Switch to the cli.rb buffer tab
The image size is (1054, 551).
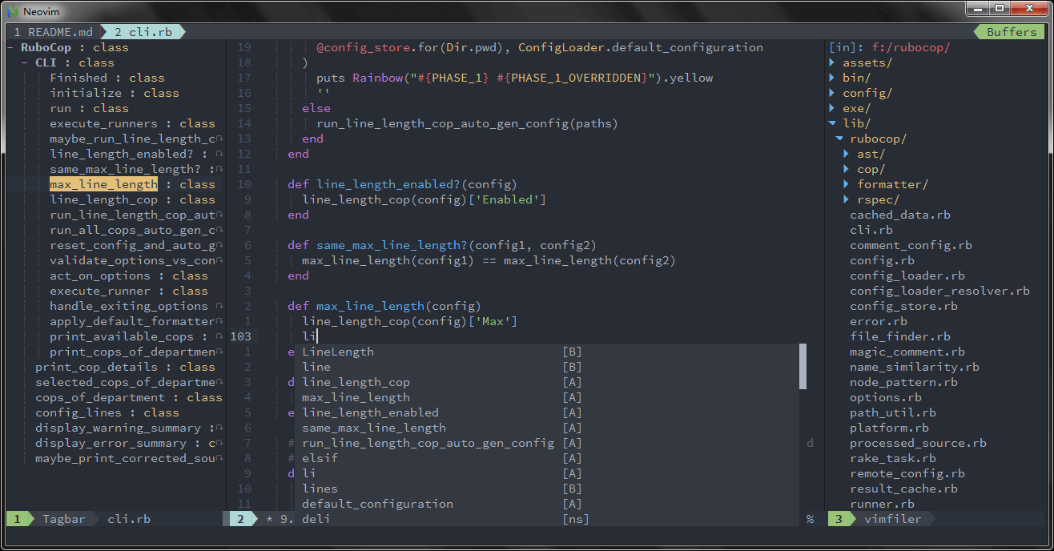143,32
